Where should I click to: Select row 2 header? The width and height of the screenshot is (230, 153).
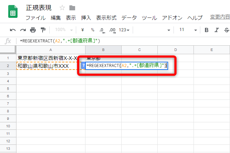tap(8, 66)
